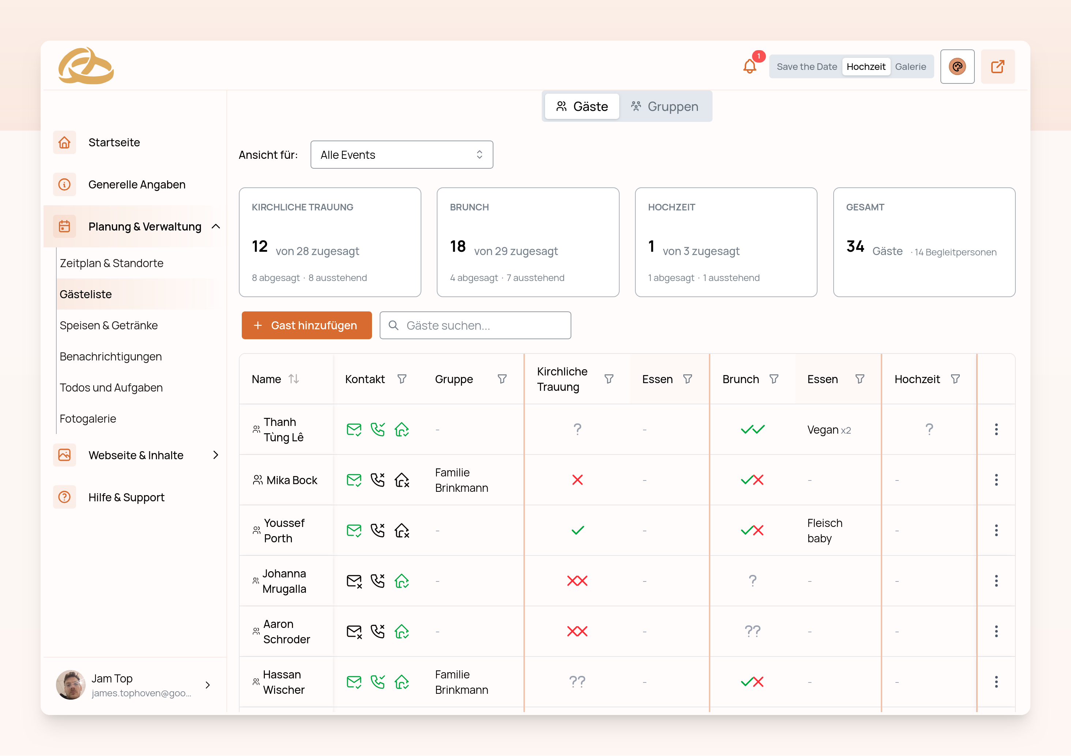
Task: Click the phone icon in Thanh Tùng Lê's row
Action: point(377,429)
